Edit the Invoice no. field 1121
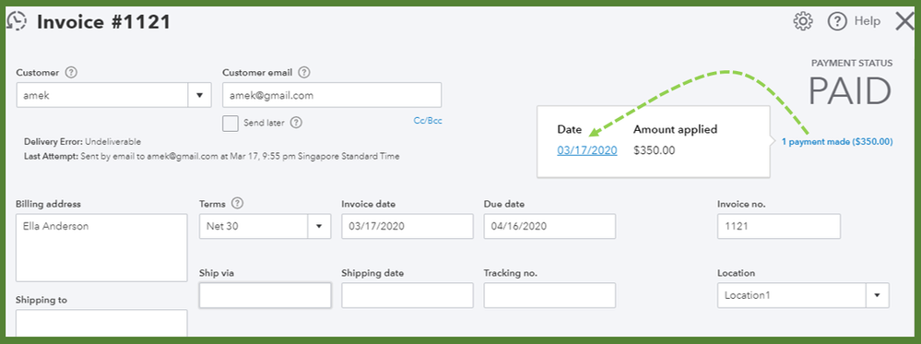The image size is (921, 344). tap(779, 226)
